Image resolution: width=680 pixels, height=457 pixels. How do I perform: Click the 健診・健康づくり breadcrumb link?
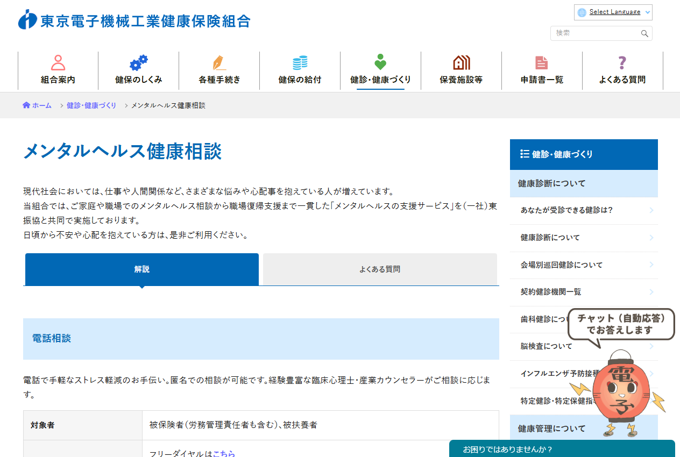pyautogui.click(x=91, y=105)
